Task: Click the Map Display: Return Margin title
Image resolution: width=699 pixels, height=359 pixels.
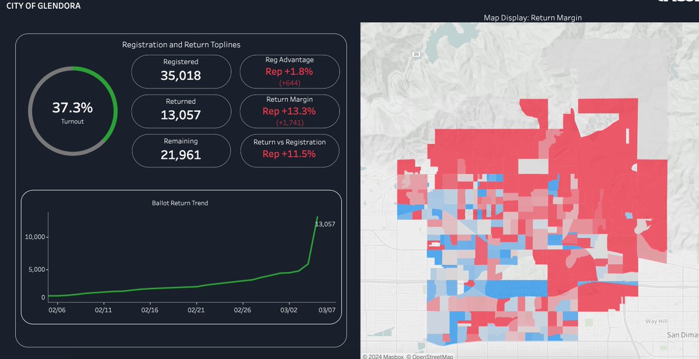Action: point(533,18)
